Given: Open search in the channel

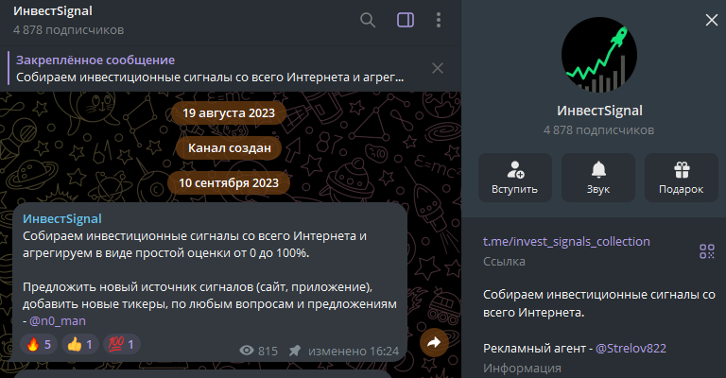Looking at the screenshot, I should pos(368,20).
